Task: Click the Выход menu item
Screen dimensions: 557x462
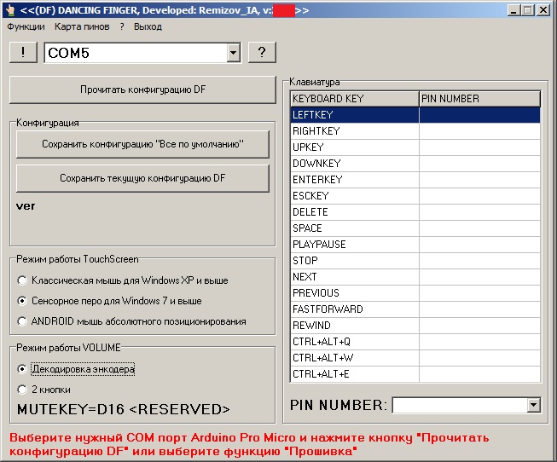Action: (x=148, y=26)
